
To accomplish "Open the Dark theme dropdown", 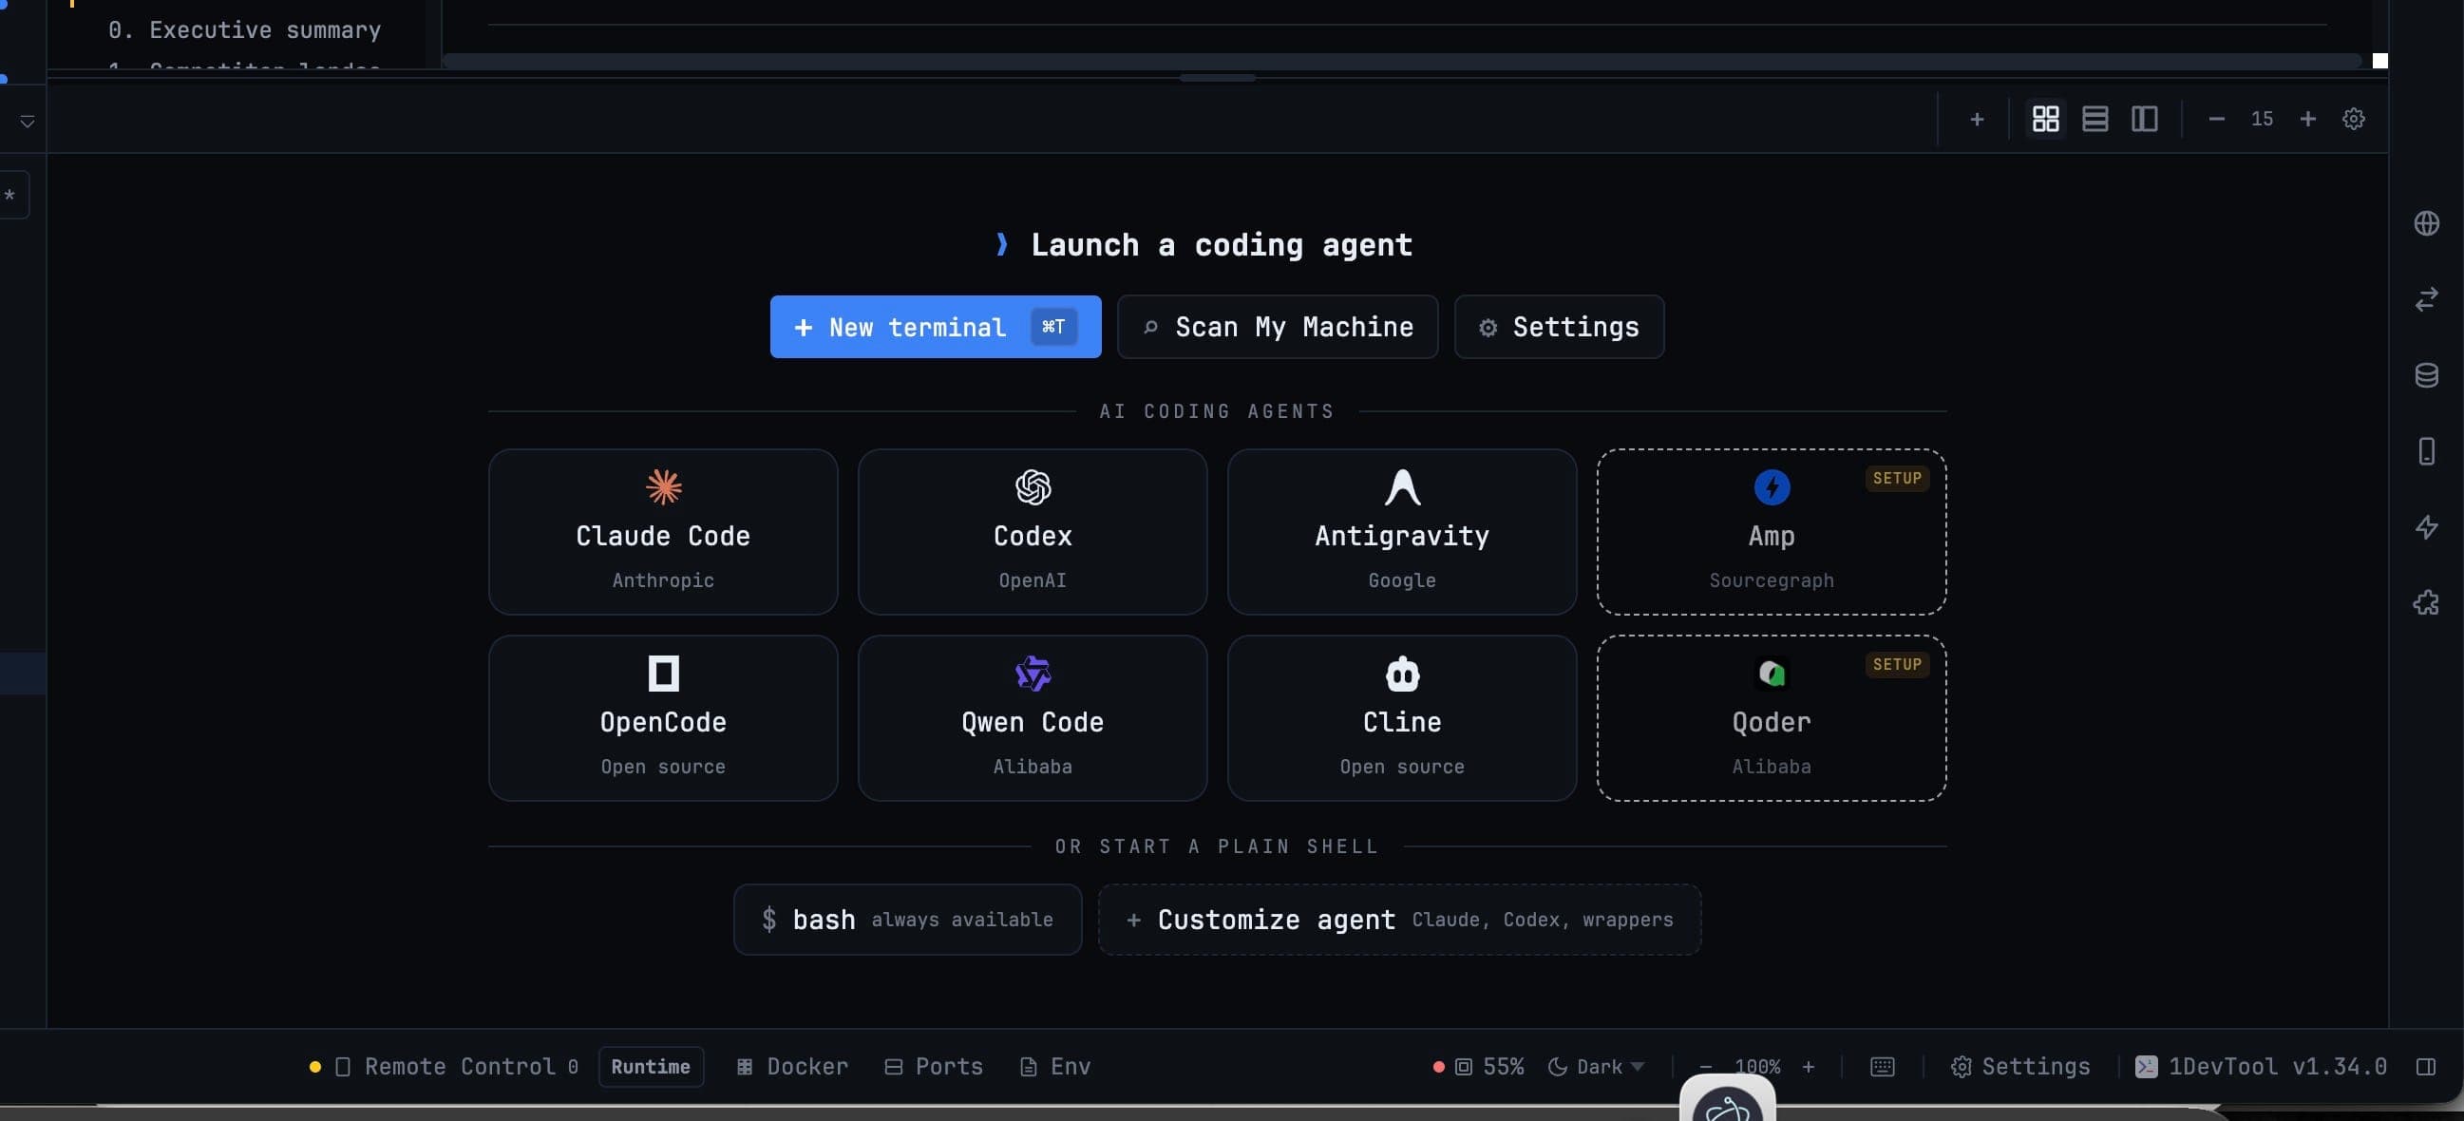I will click(x=1596, y=1067).
